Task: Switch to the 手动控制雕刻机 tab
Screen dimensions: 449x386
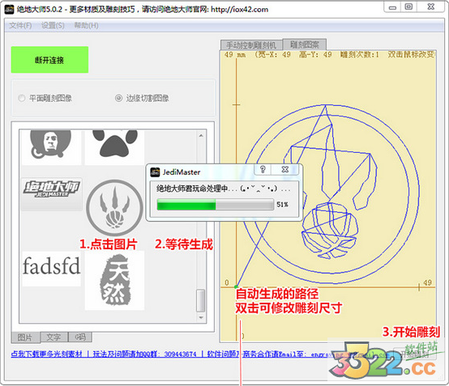Action: 251,45
